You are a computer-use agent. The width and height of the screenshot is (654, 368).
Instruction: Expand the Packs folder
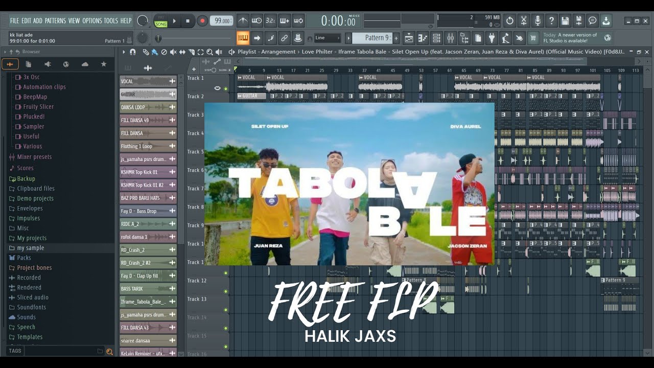[20, 258]
